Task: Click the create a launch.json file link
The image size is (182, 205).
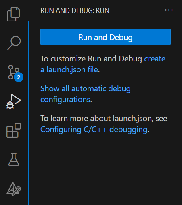Action: (x=103, y=64)
